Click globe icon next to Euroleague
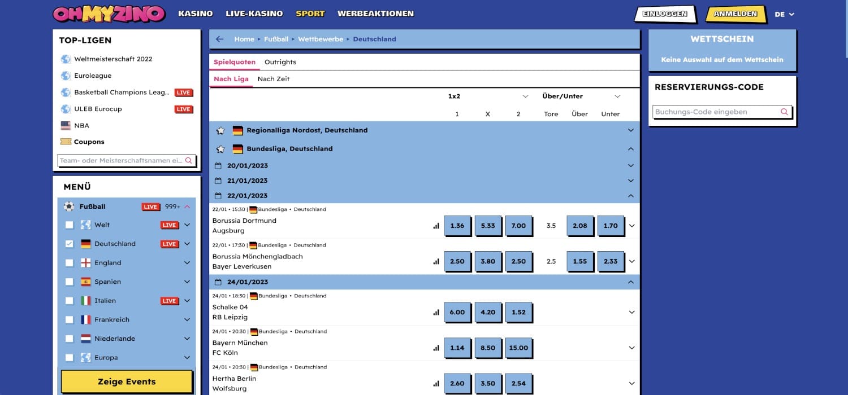 coord(66,76)
